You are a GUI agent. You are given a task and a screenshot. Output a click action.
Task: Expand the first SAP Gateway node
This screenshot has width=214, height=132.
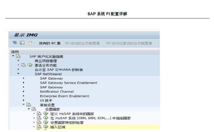click(24, 78)
